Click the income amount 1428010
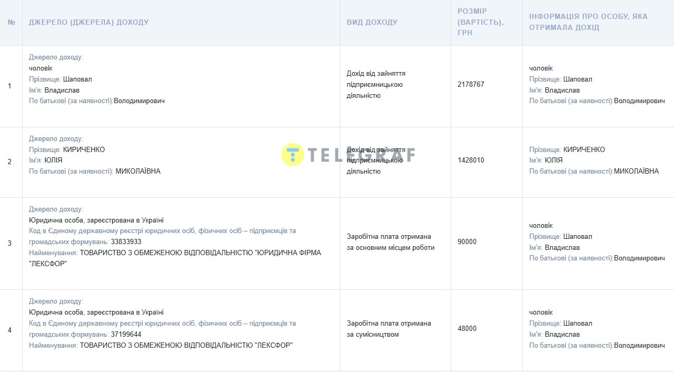This screenshot has height=373, width=674. [x=471, y=160]
